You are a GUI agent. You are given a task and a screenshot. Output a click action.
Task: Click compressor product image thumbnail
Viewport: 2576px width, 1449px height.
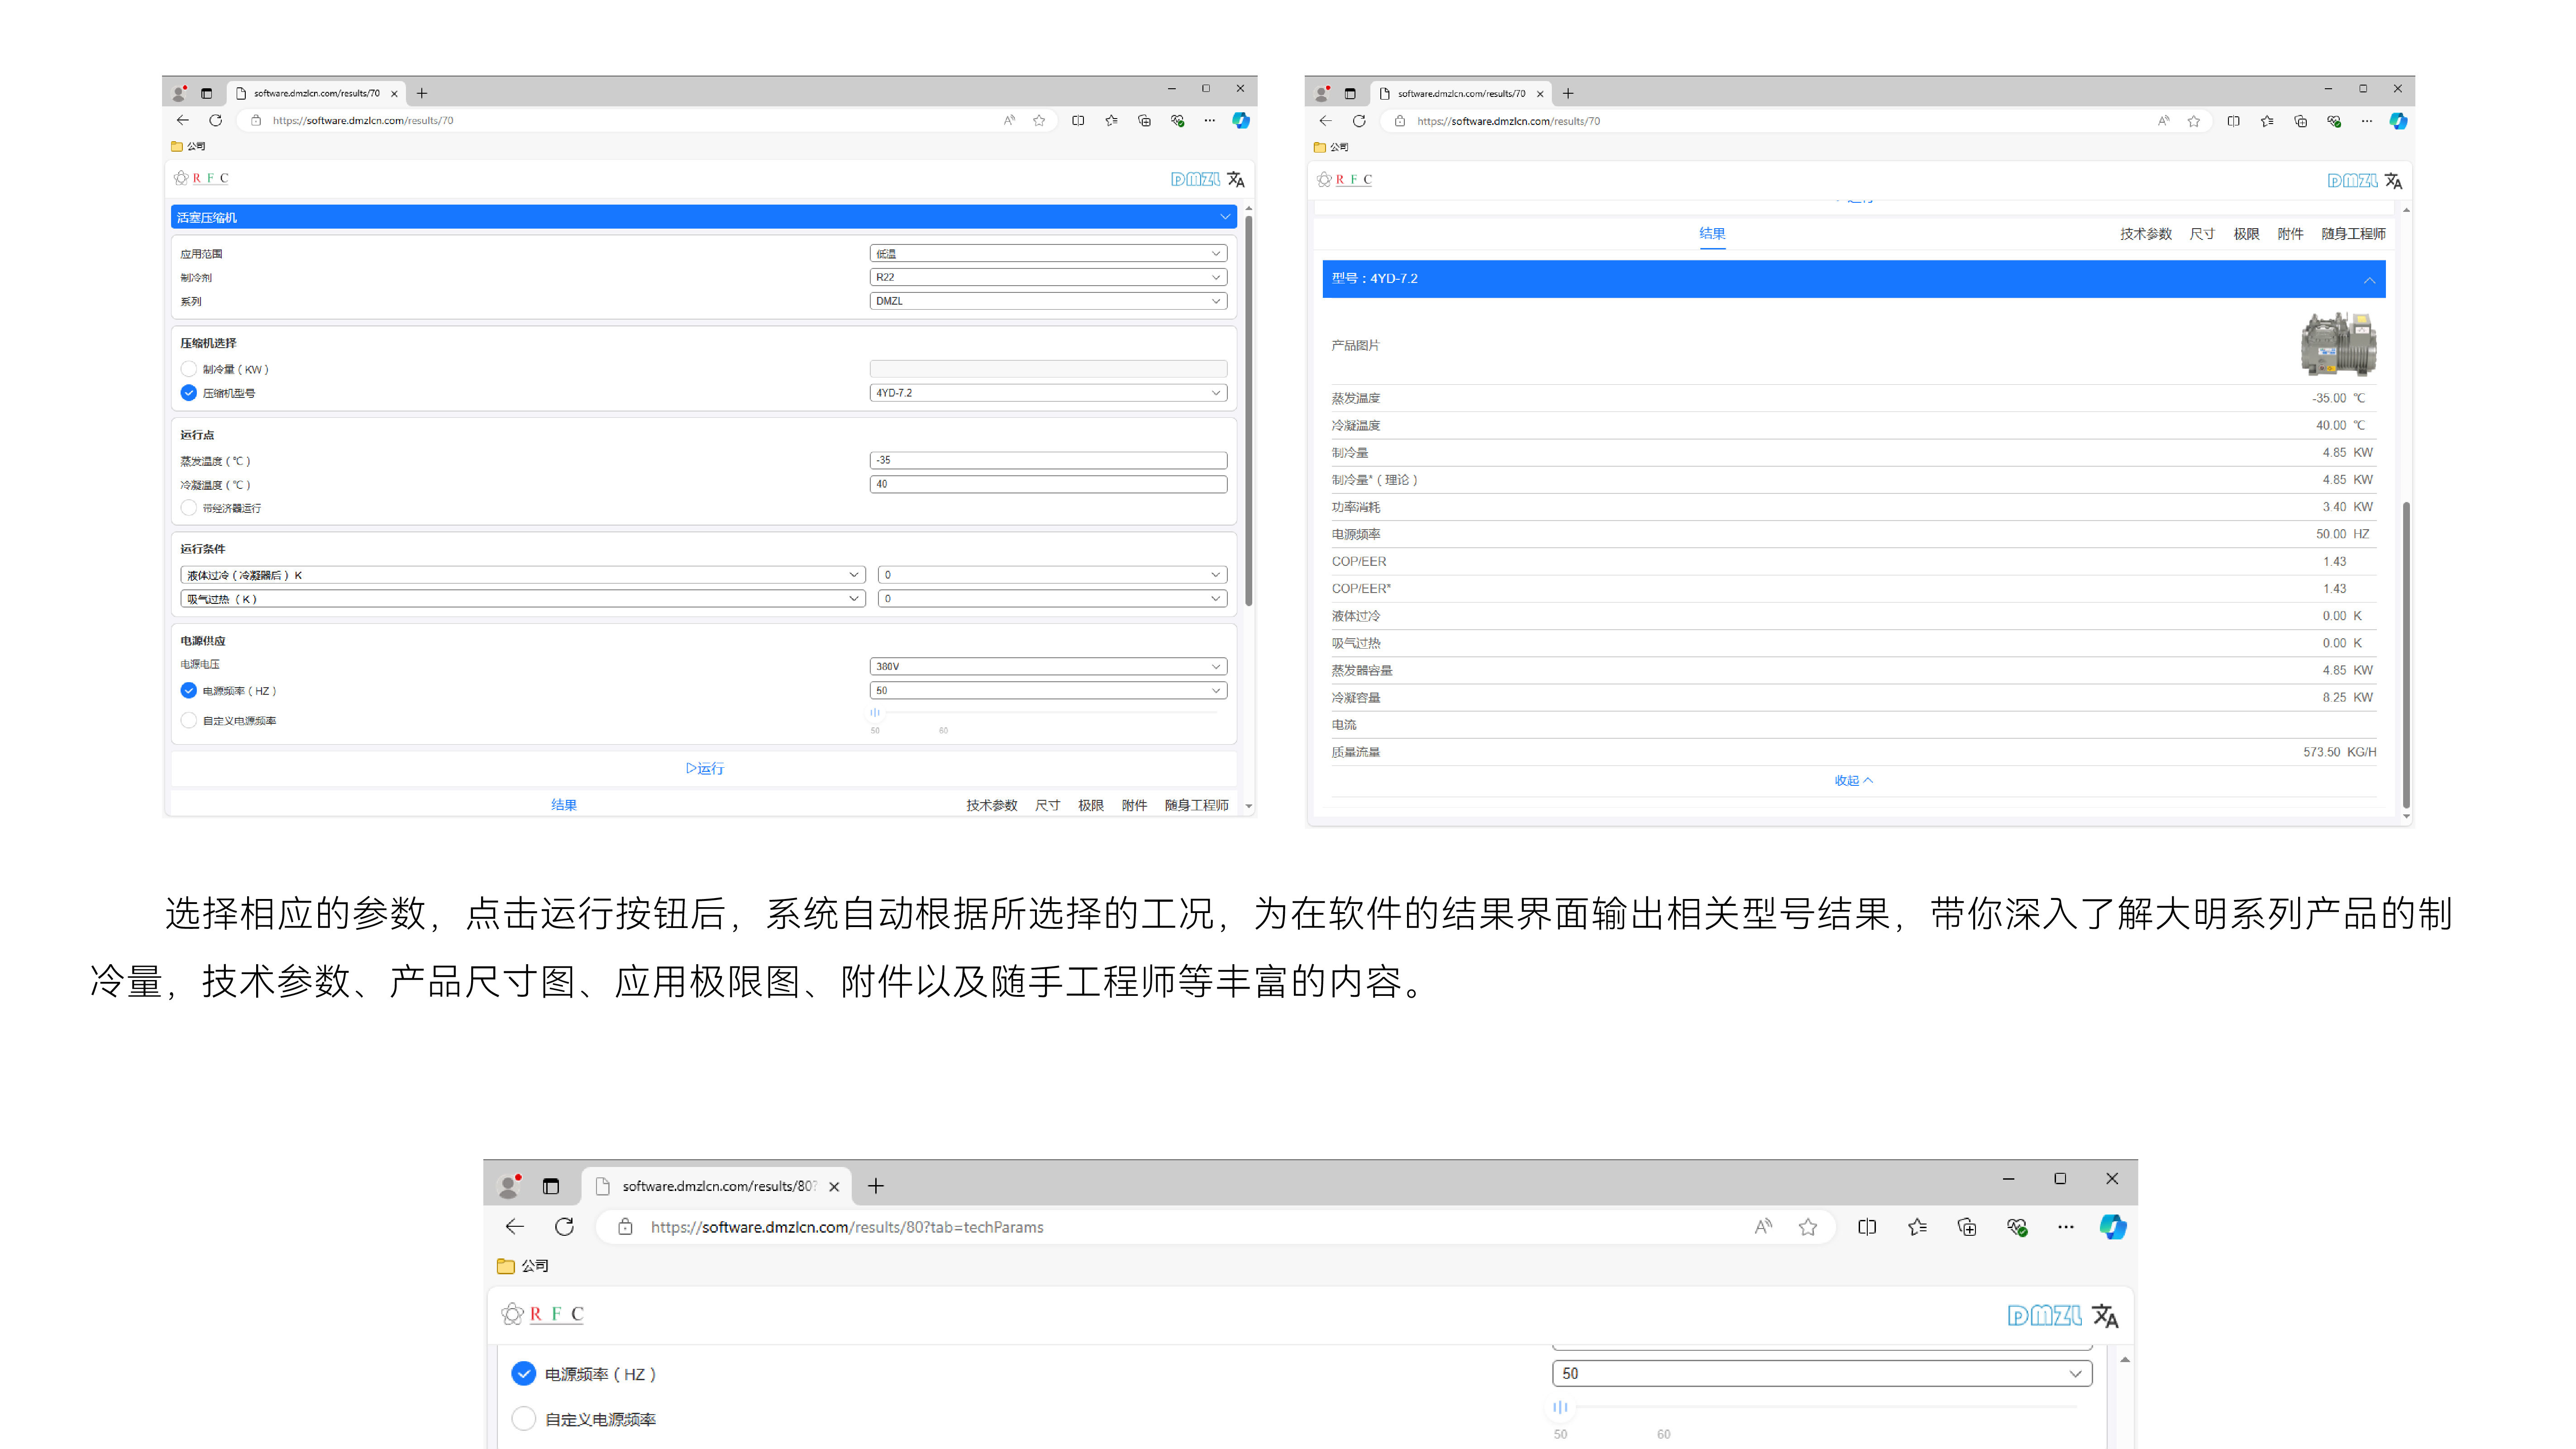(x=2338, y=344)
